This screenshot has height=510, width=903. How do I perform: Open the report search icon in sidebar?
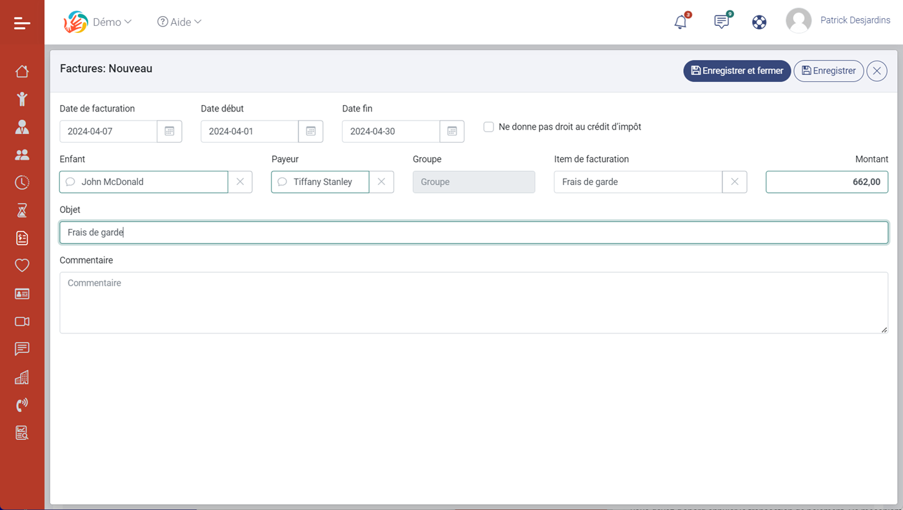tap(22, 433)
